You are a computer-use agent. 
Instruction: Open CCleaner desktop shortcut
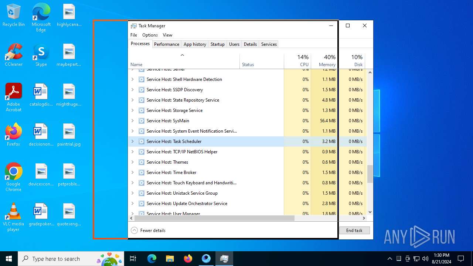(x=14, y=55)
